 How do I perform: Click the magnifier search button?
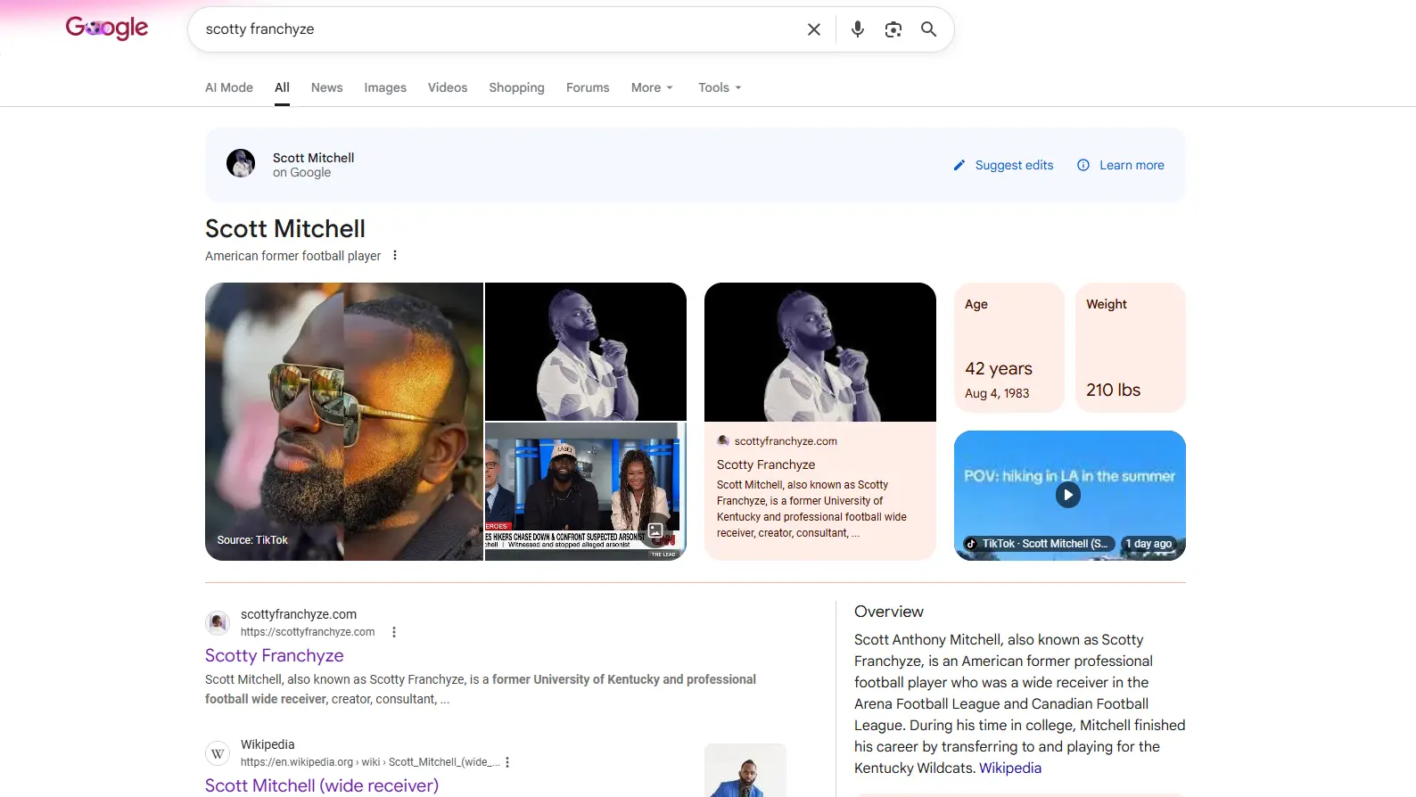928,29
